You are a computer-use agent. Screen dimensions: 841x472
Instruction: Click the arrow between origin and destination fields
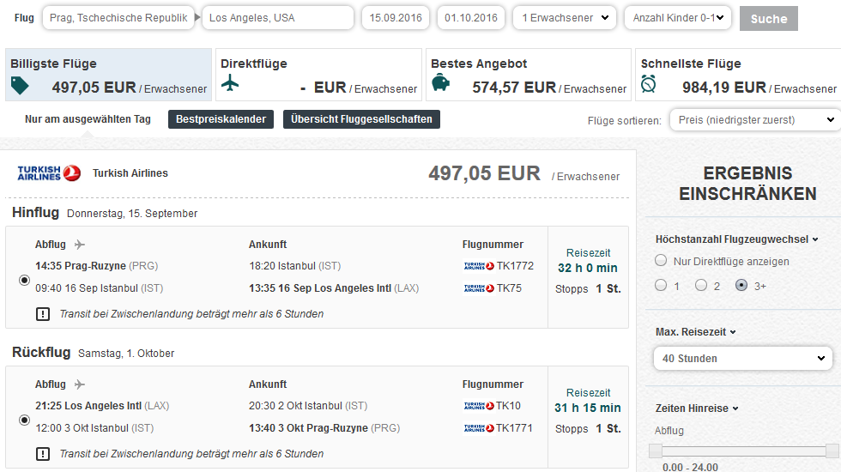pyautogui.click(x=197, y=18)
